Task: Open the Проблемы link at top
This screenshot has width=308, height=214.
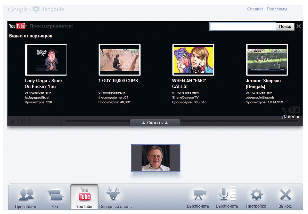Action: (x=277, y=9)
